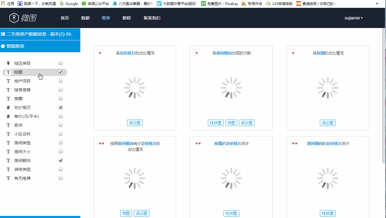Click the 微图 logo icon
The height and width of the screenshot is (218, 386).
point(14,18)
